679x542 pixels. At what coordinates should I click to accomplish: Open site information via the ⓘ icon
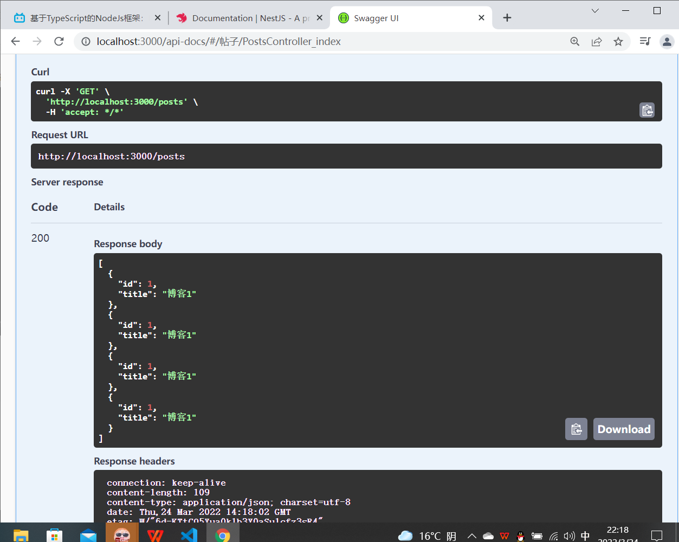[x=87, y=41]
